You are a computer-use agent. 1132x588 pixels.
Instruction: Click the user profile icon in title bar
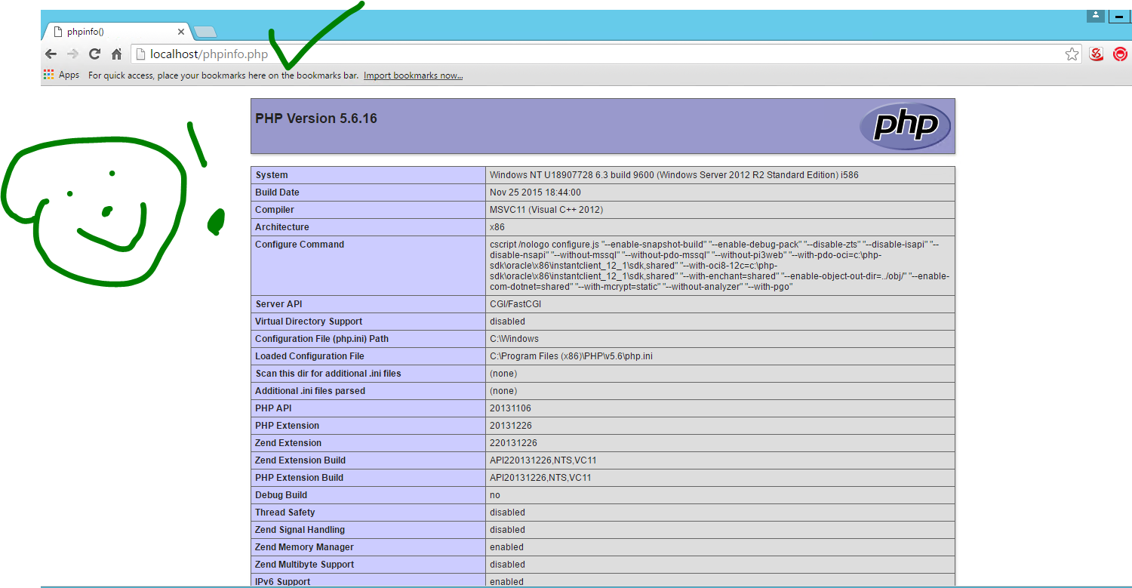(x=1096, y=15)
